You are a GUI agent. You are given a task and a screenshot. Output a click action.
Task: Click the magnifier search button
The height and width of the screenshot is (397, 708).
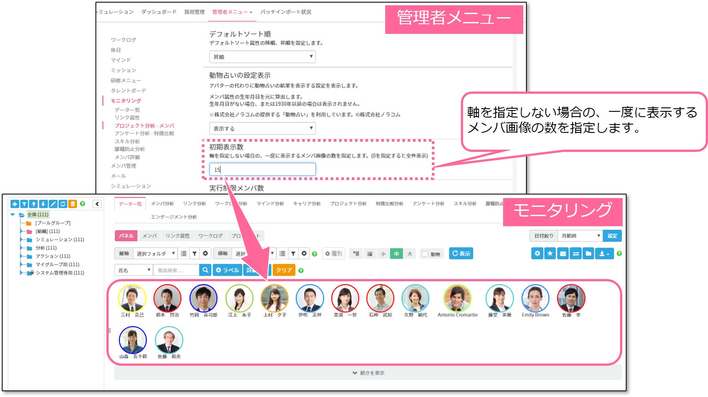click(x=205, y=270)
